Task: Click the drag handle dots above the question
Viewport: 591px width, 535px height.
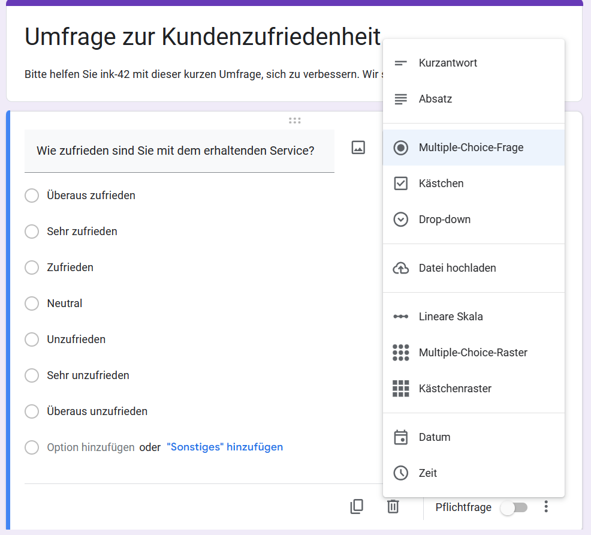Action: pos(295,121)
